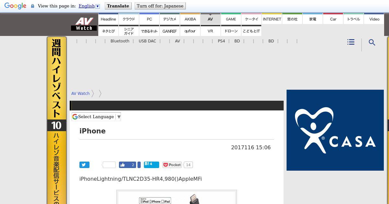This screenshot has height=204, width=389.
Task: Click the Lightning cable product image
Action: 177,197
